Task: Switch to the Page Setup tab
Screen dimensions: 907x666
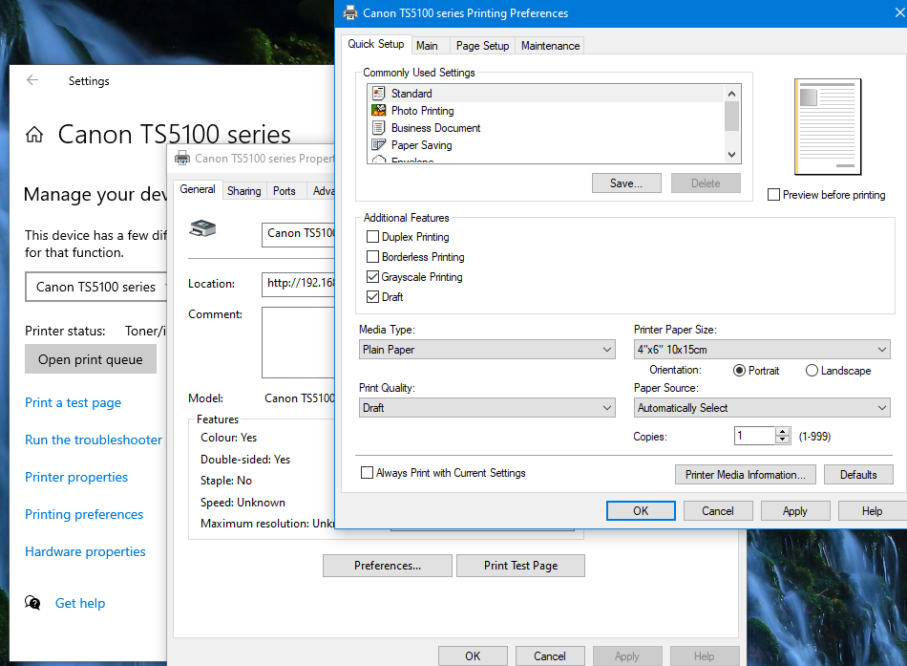Action: (482, 45)
